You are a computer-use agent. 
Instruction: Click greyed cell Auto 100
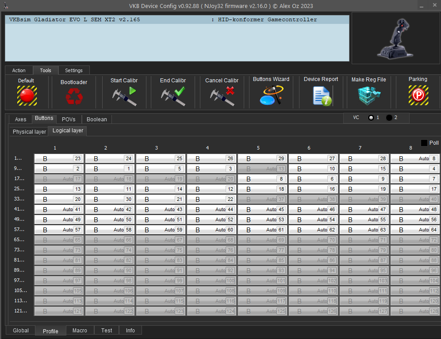pyautogui.click(x=212, y=281)
